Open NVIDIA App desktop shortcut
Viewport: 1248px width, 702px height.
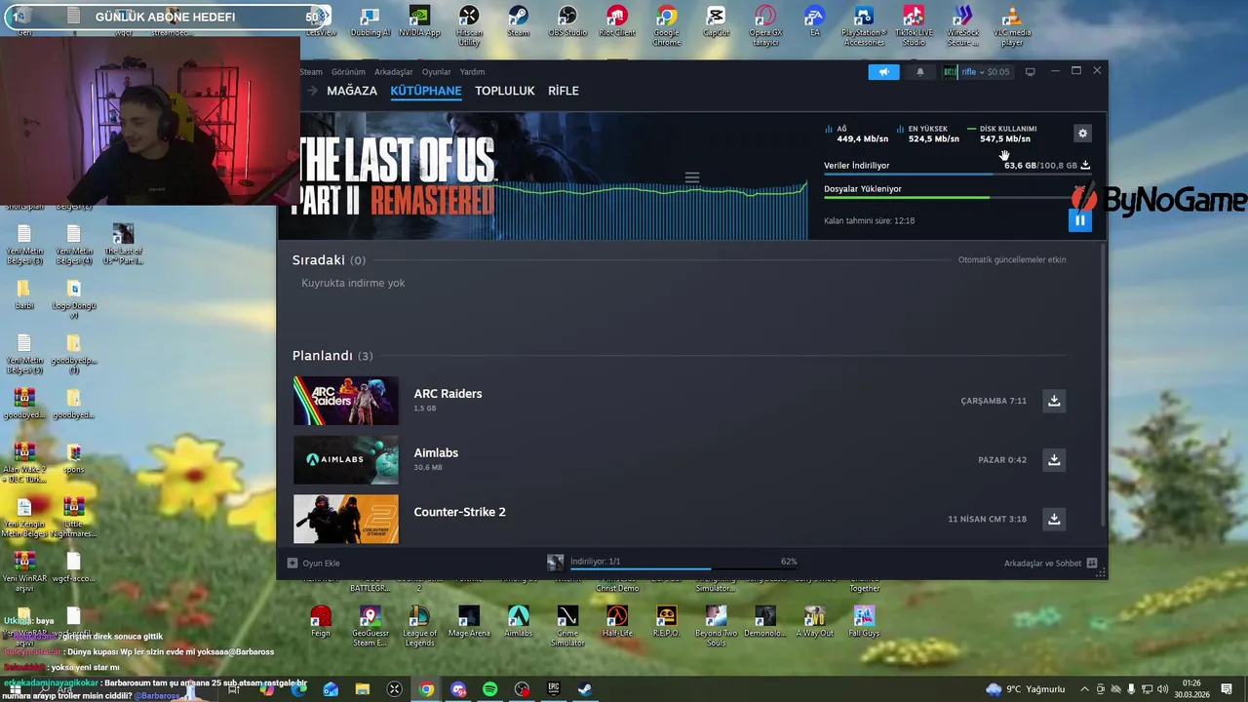[x=419, y=22]
